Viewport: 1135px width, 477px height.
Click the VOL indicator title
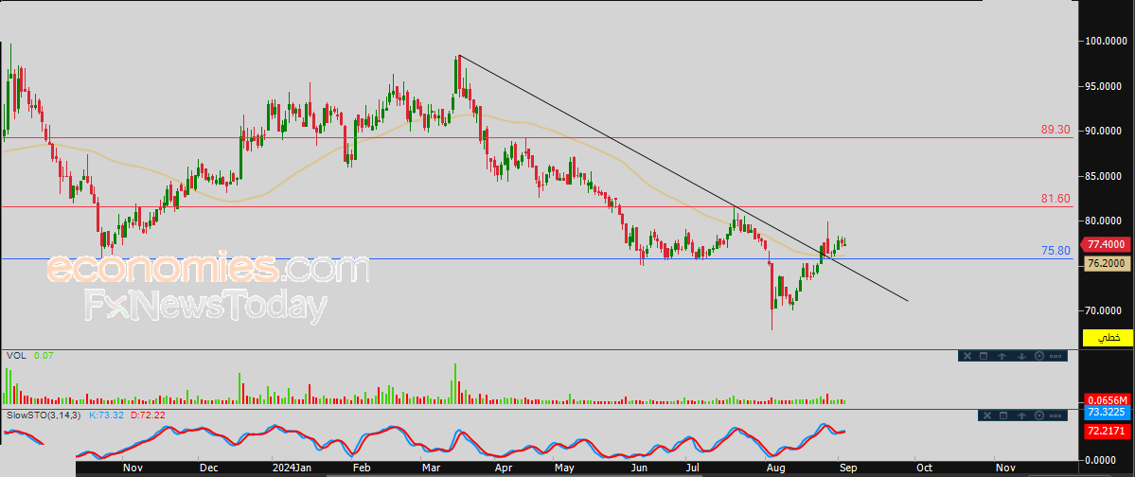pos(14,356)
